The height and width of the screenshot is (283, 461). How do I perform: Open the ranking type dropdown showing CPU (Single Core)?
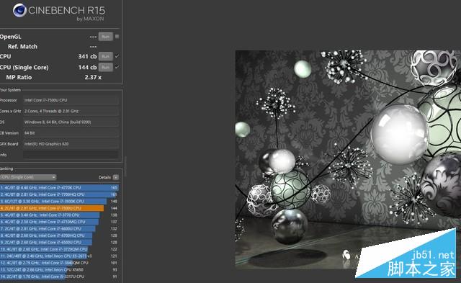coord(28,177)
